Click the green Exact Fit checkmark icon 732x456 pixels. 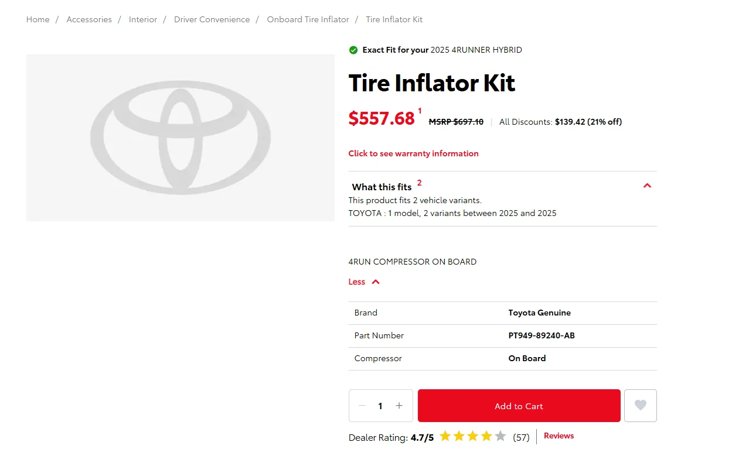pos(353,50)
